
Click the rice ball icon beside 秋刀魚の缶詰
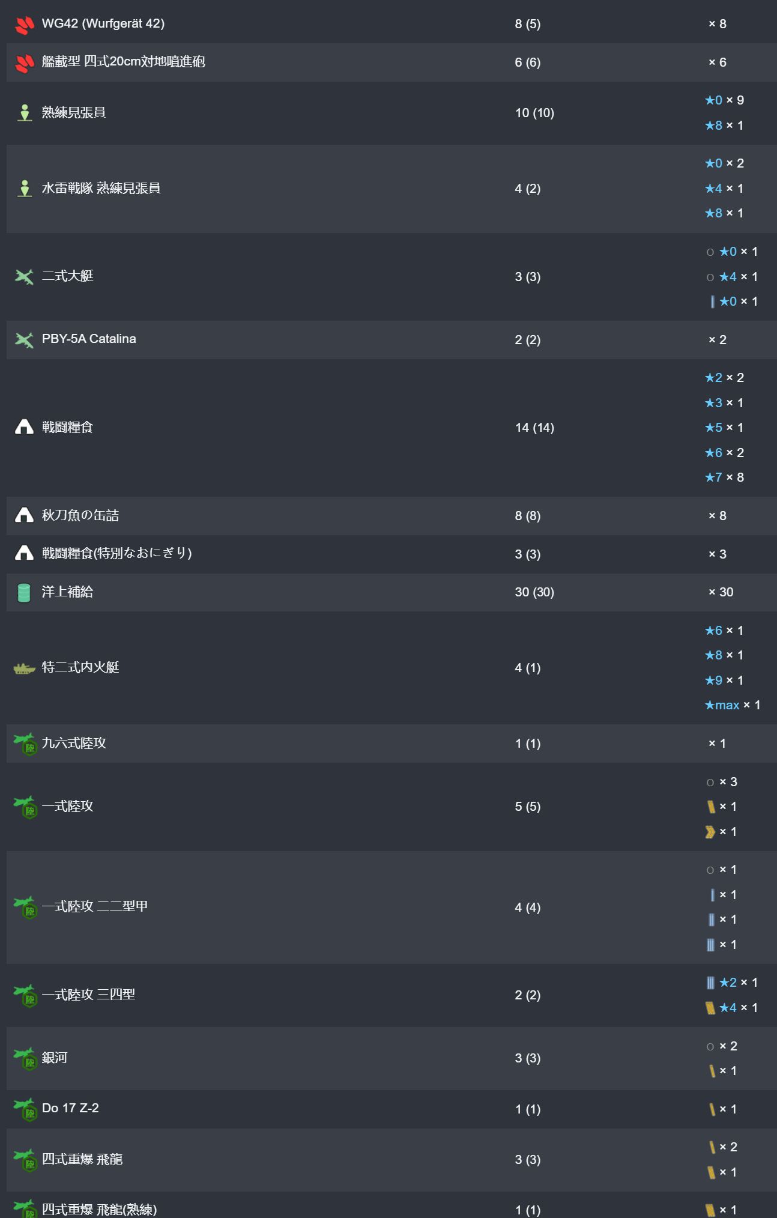[x=24, y=515]
